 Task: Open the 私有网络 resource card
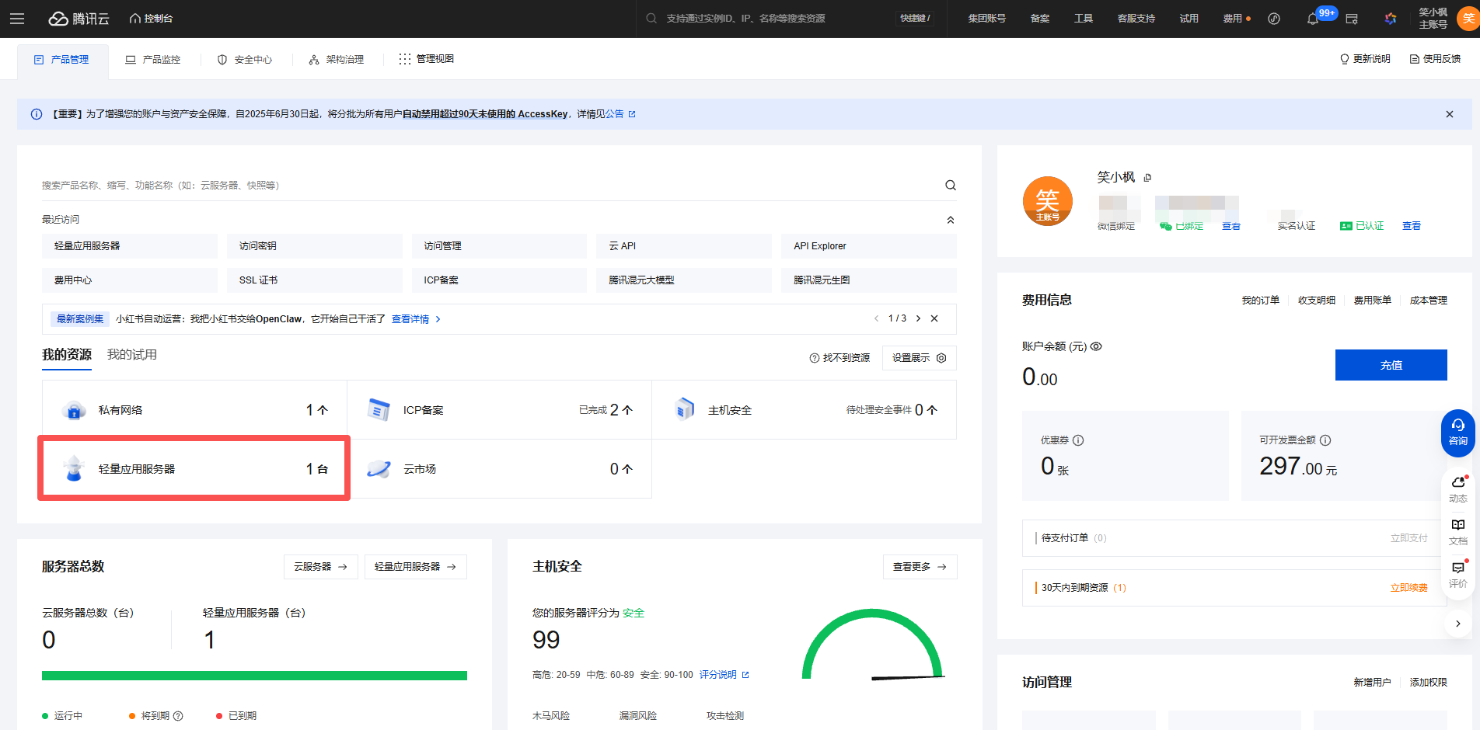click(x=194, y=410)
